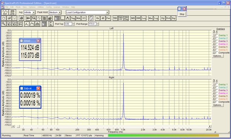Click the magnifier zoom icon
Image resolution: width=231 pixels, height=139 pixels.
(x=4, y=24)
